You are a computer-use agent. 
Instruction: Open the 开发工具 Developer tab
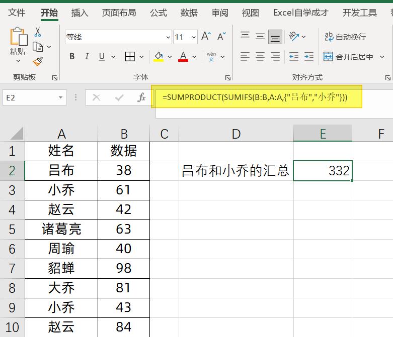click(x=360, y=13)
